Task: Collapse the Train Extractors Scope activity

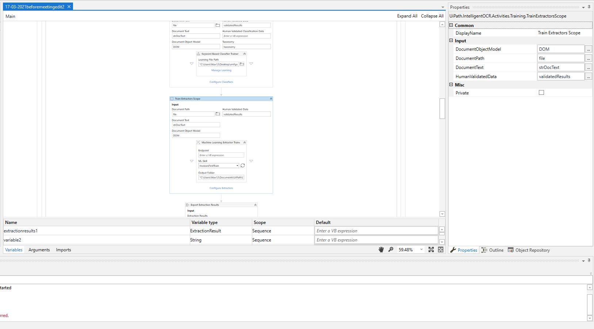Action: (271, 99)
